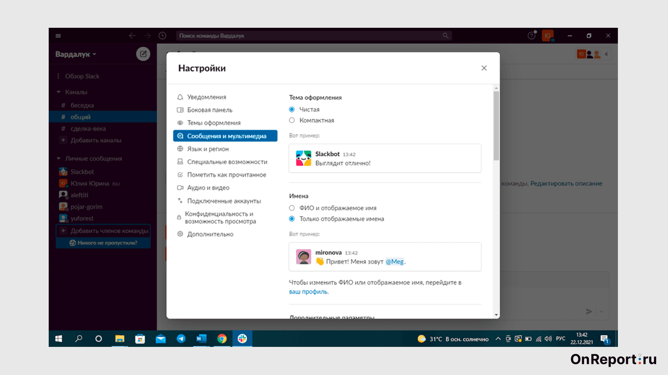
Task: Open Windows taskbar search
Action: click(x=79, y=339)
